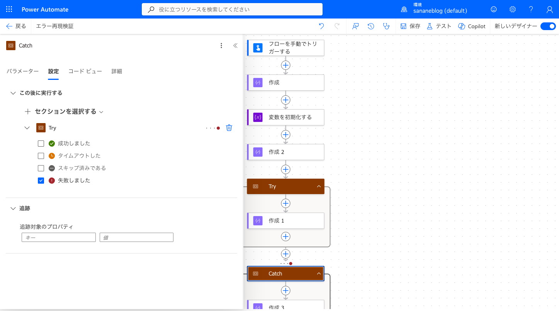Add action at top of Catch scope

coord(285,291)
